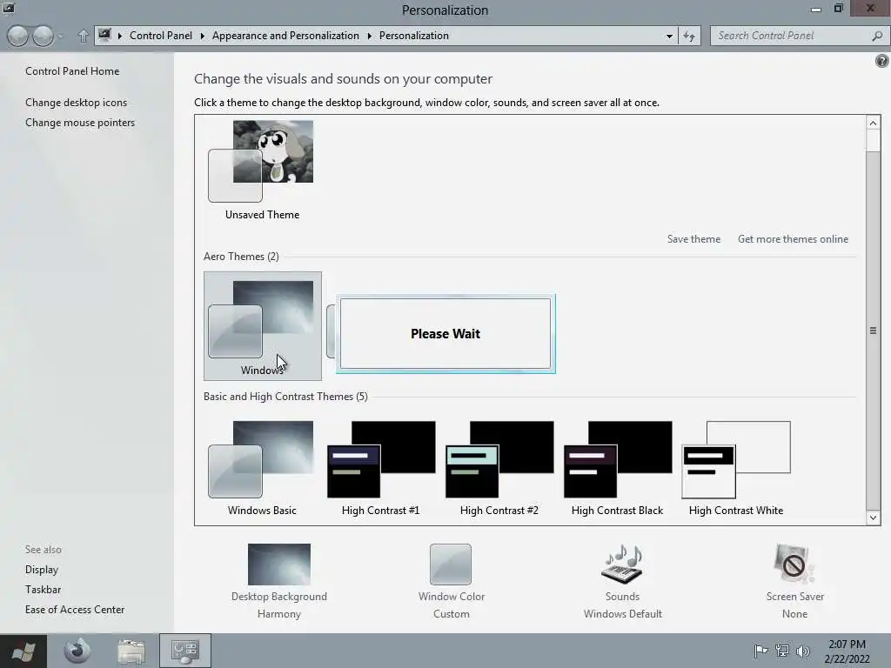891x668 pixels.
Task: Click Basic and High Contrast Themes heading
Action: (x=285, y=397)
